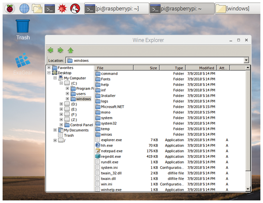Expand the Favorites tree node
263x203 pixels.
pyautogui.click(x=49, y=68)
